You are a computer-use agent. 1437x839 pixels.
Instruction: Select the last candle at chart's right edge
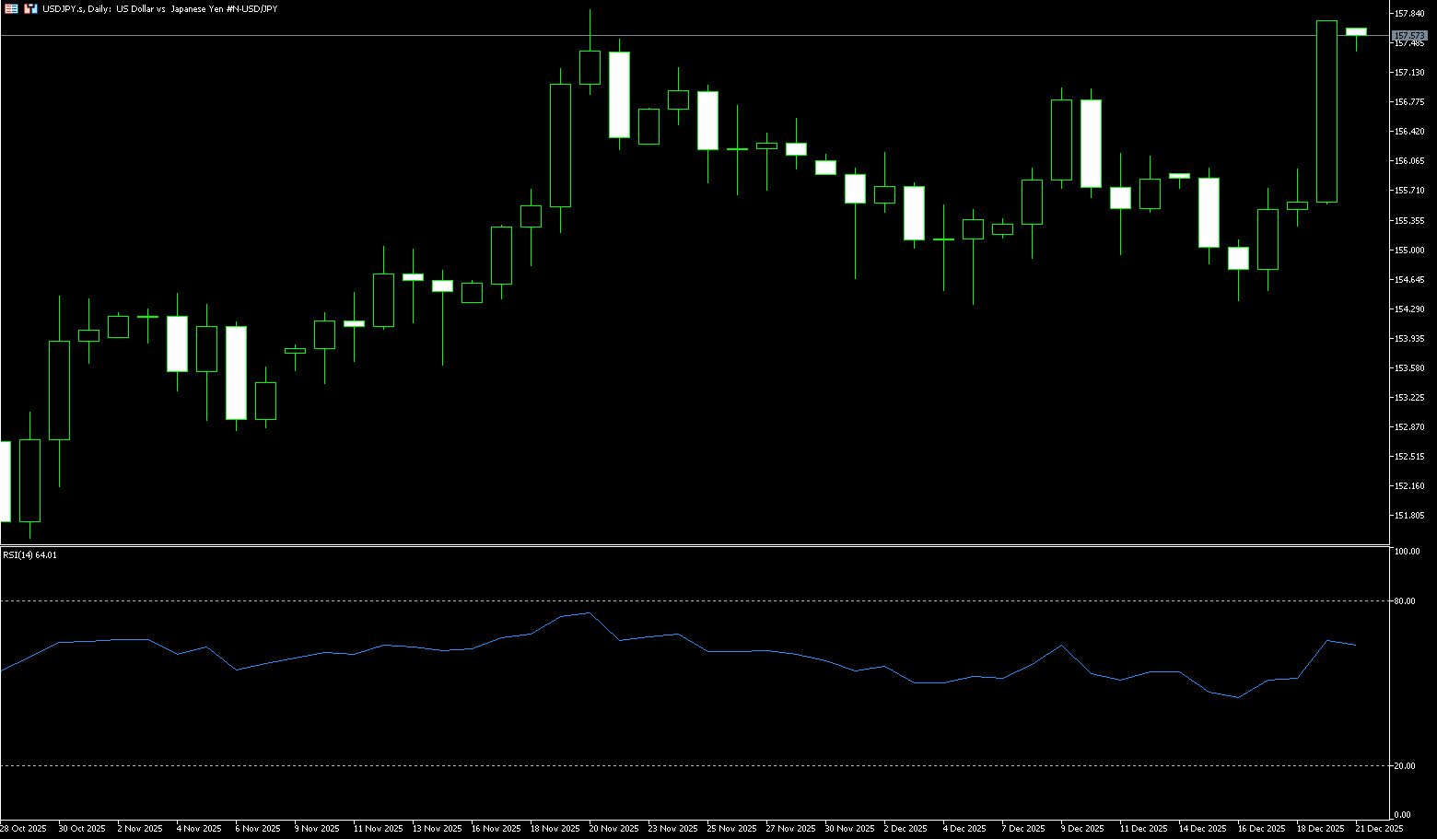click(x=1356, y=31)
